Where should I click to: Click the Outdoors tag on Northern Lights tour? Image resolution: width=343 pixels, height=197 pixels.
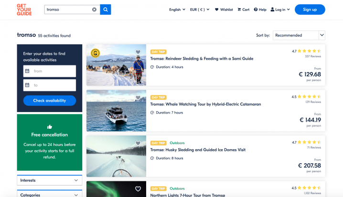point(177,188)
